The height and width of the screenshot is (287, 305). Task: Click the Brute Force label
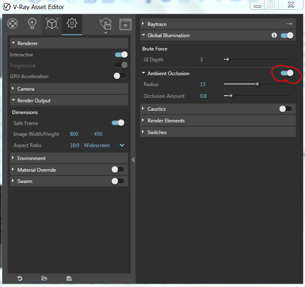tap(155, 49)
